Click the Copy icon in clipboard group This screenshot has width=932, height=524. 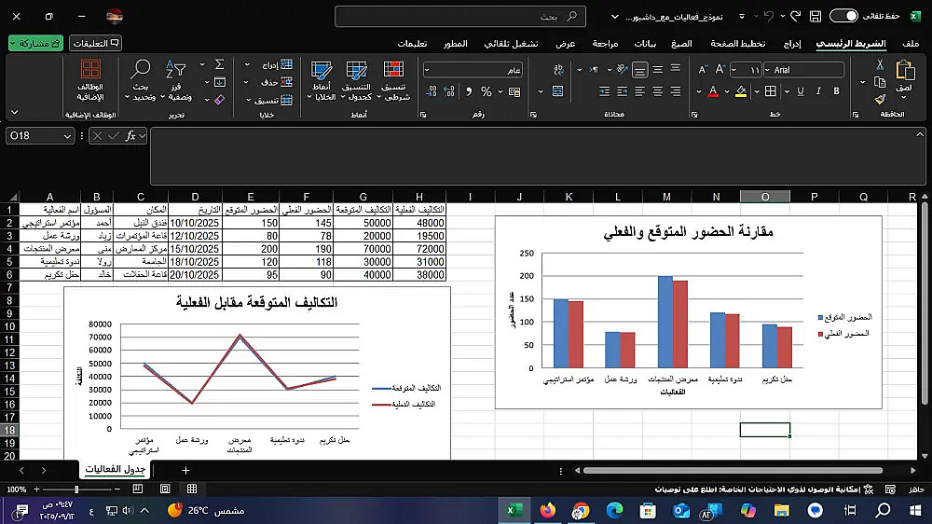click(881, 82)
